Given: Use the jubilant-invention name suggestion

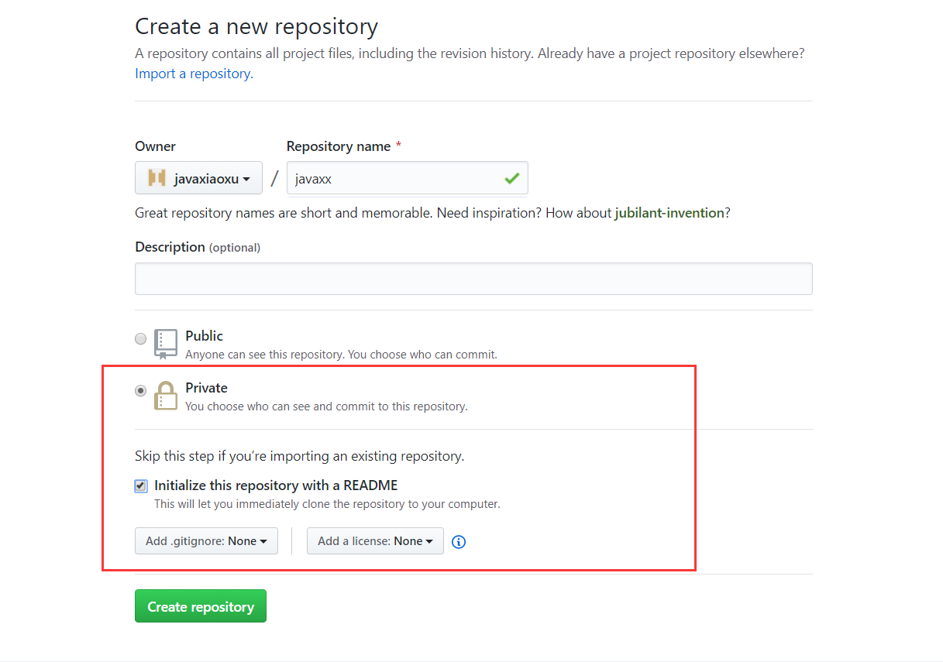Looking at the screenshot, I should [669, 213].
